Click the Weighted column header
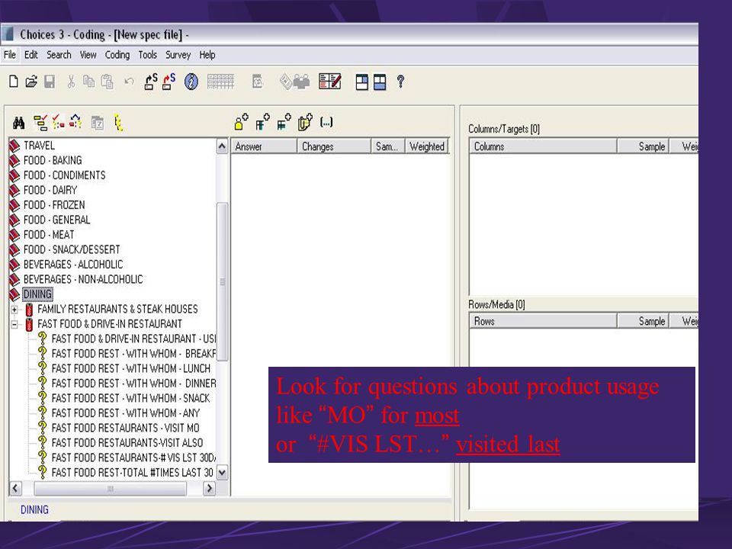This screenshot has width=732, height=549. tap(427, 146)
